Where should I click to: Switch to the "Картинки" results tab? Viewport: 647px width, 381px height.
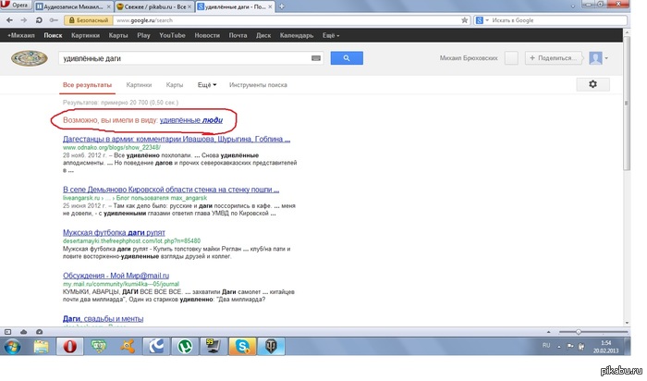[x=139, y=84]
